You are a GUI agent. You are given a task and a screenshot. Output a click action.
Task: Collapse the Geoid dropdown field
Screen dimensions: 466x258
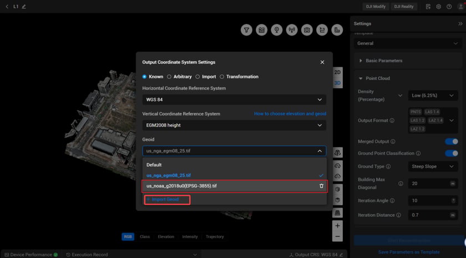point(234,151)
